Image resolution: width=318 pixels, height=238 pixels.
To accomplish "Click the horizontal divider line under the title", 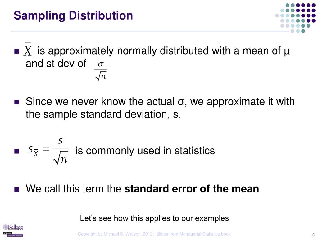I will (150, 31).
